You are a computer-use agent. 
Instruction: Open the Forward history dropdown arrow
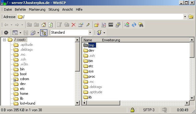22,25
